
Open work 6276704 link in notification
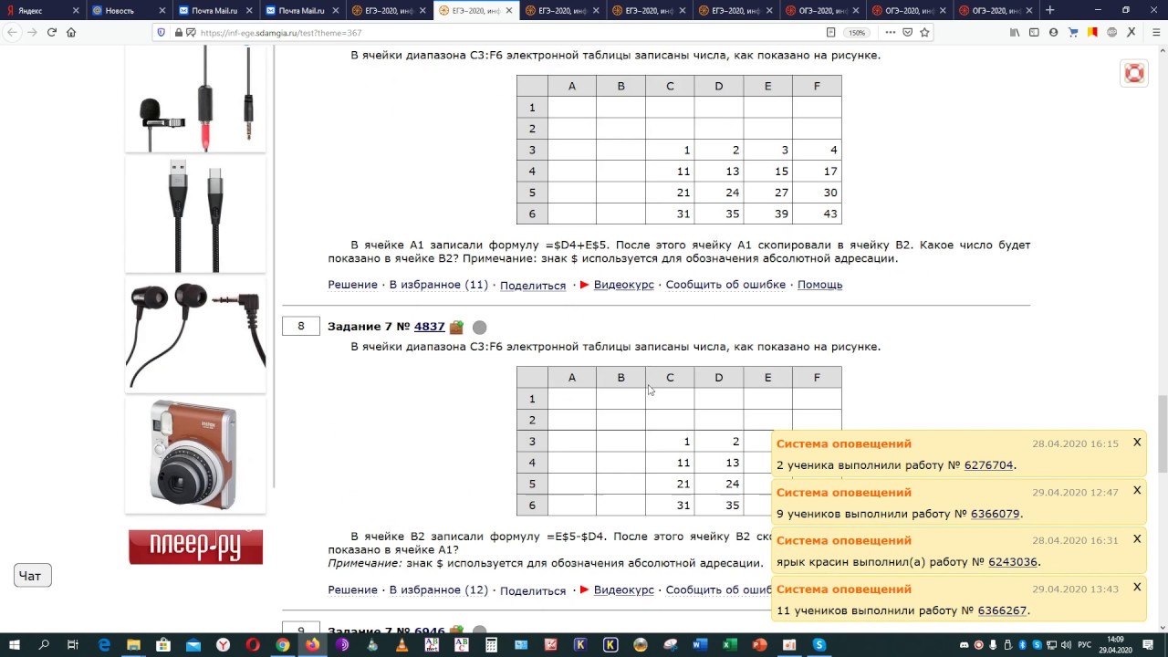[x=988, y=465]
